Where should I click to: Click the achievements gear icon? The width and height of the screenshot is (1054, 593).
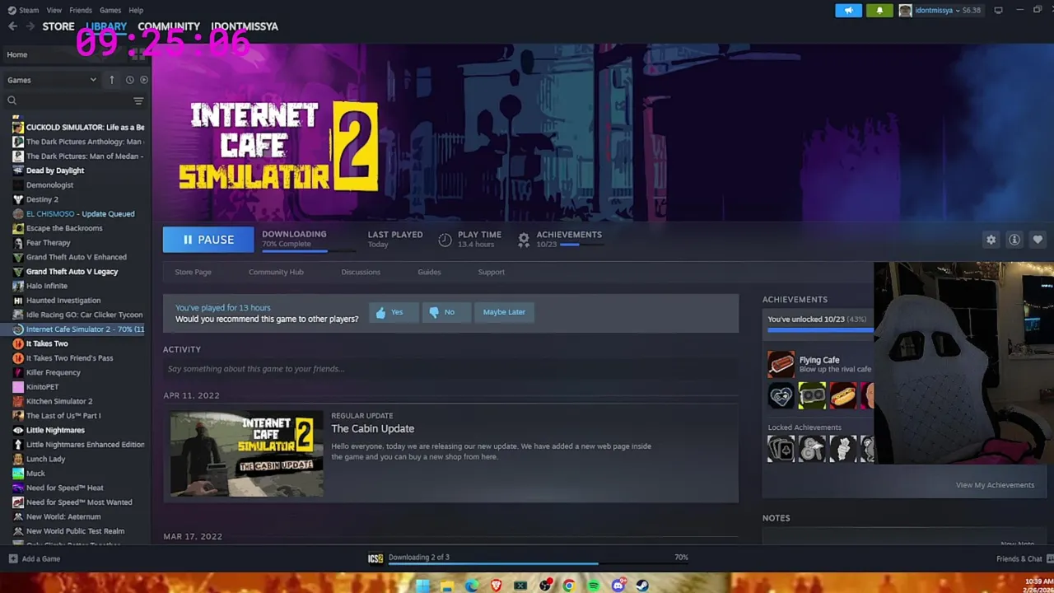pos(524,240)
